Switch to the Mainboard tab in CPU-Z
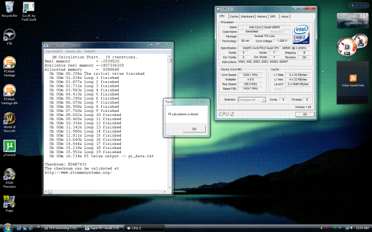 [x=248, y=16]
